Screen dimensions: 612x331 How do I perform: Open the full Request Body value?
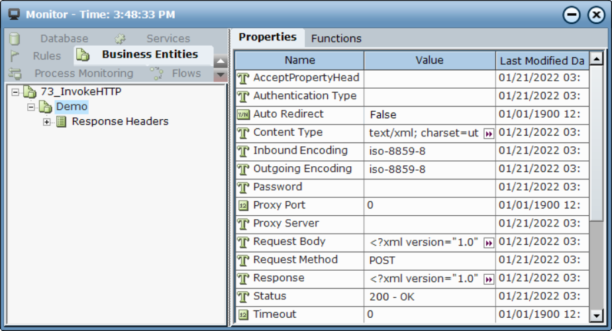coord(489,243)
